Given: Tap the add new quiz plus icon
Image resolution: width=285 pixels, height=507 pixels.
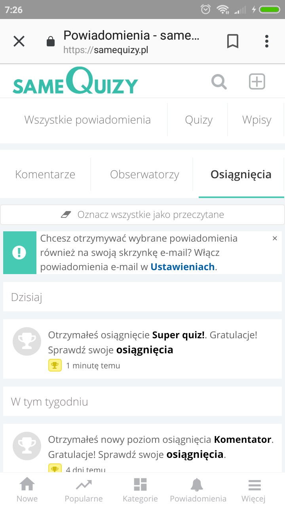Looking at the screenshot, I should (x=256, y=82).
